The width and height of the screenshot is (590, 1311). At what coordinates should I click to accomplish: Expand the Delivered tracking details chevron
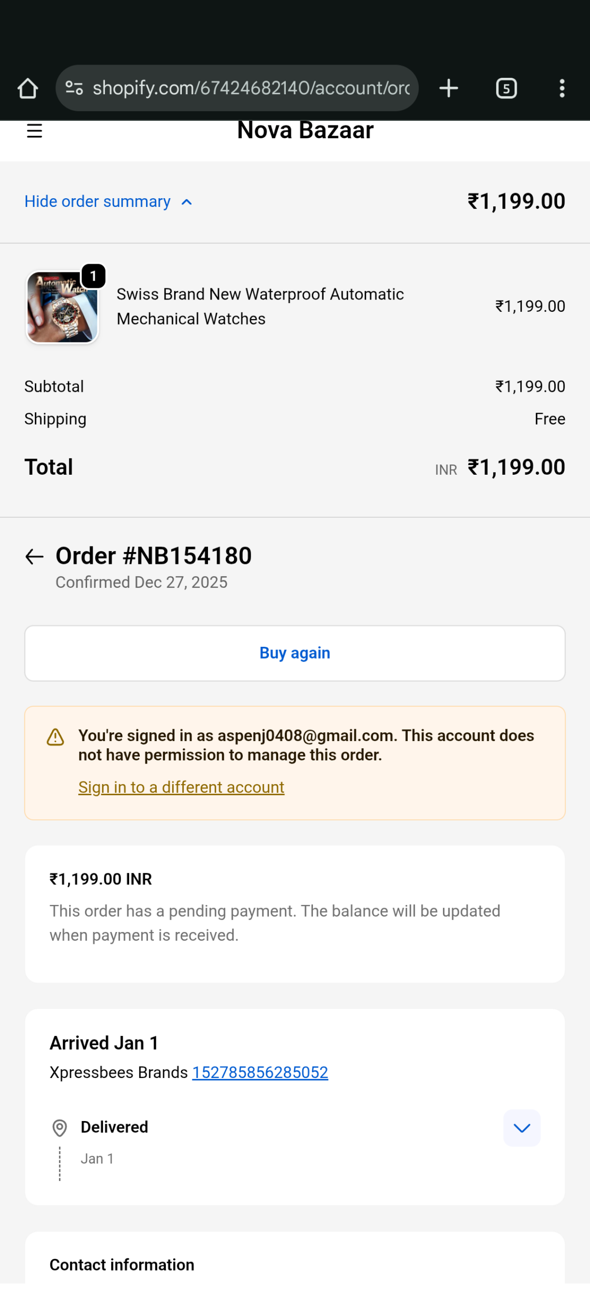tap(521, 1128)
